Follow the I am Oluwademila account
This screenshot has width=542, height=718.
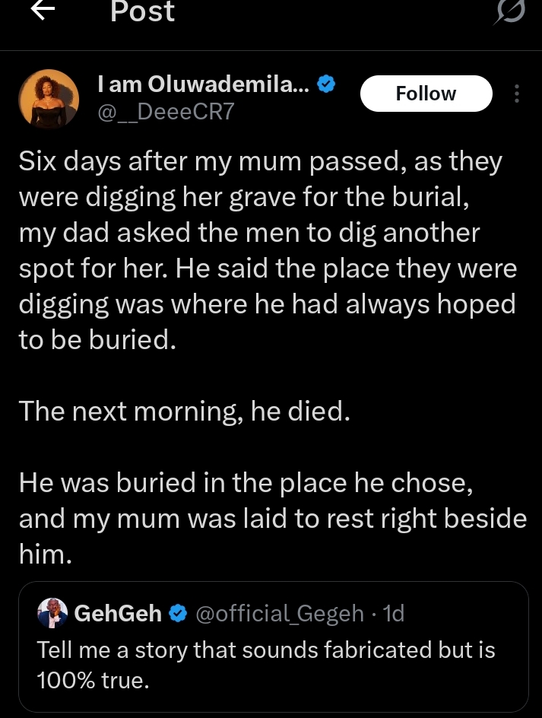pos(426,94)
